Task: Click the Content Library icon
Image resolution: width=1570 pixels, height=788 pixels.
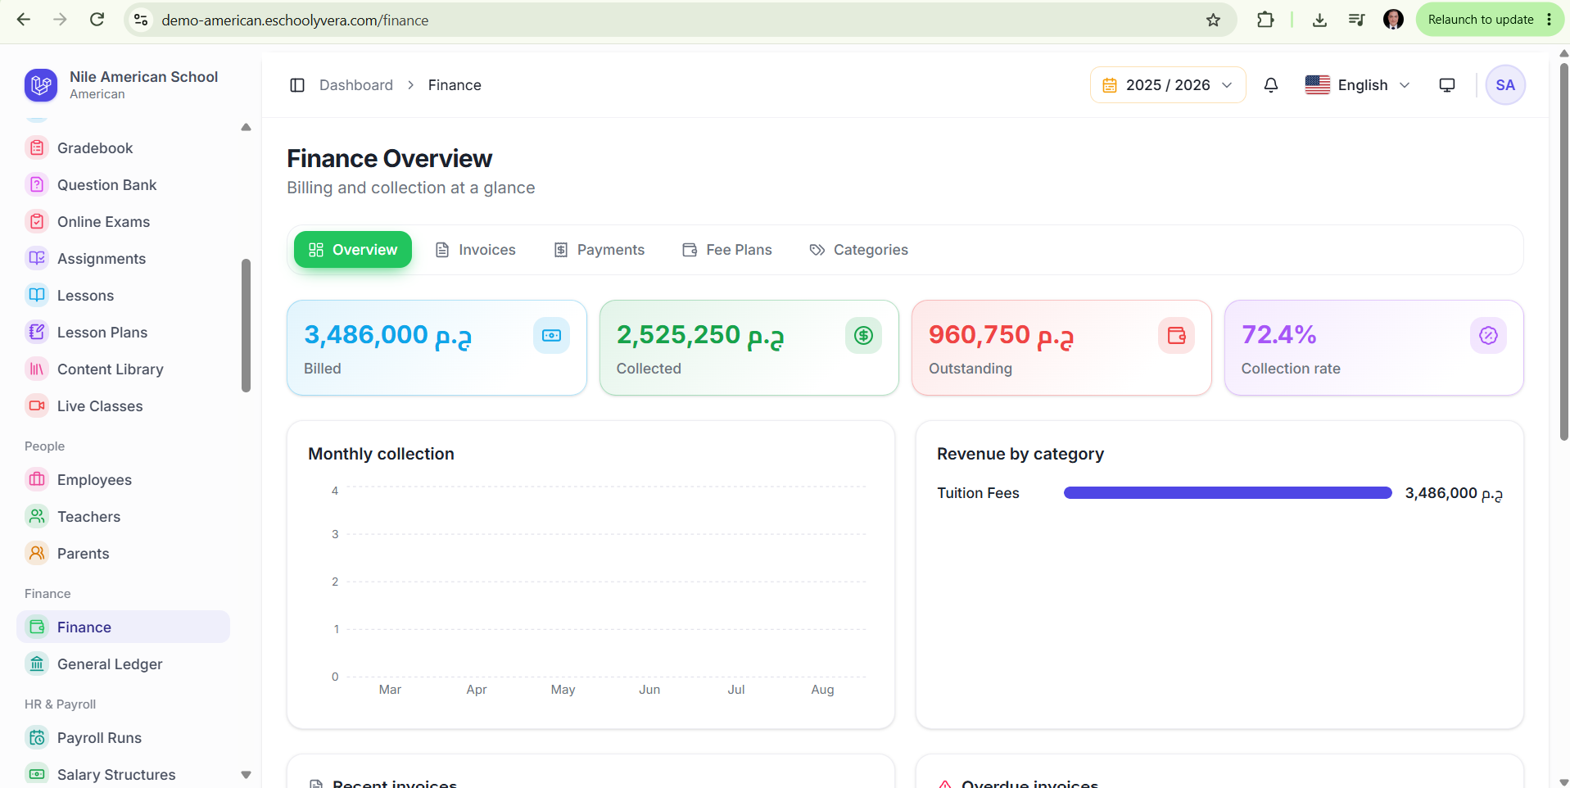Action: tap(37, 369)
